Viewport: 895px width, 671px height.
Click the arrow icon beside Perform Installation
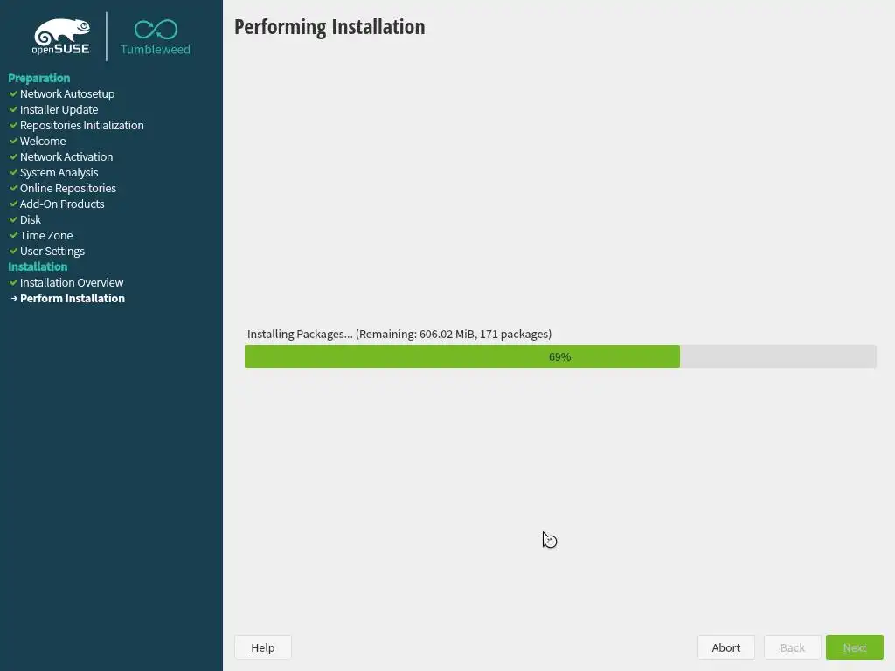click(14, 299)
